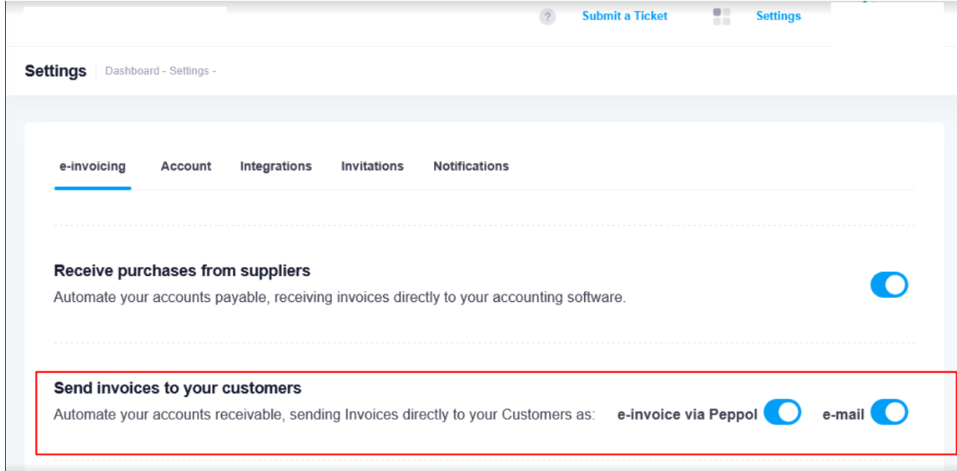
Task: Disable the Receive purchases from suppliers toggle
Action: (888, 285)
